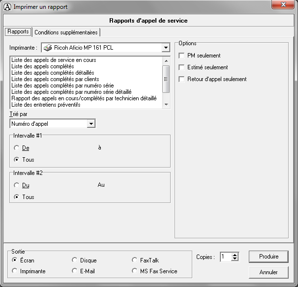Enable the PM seulement checkbox
This screenshot has width=298, height=287.
click(181, 56)
